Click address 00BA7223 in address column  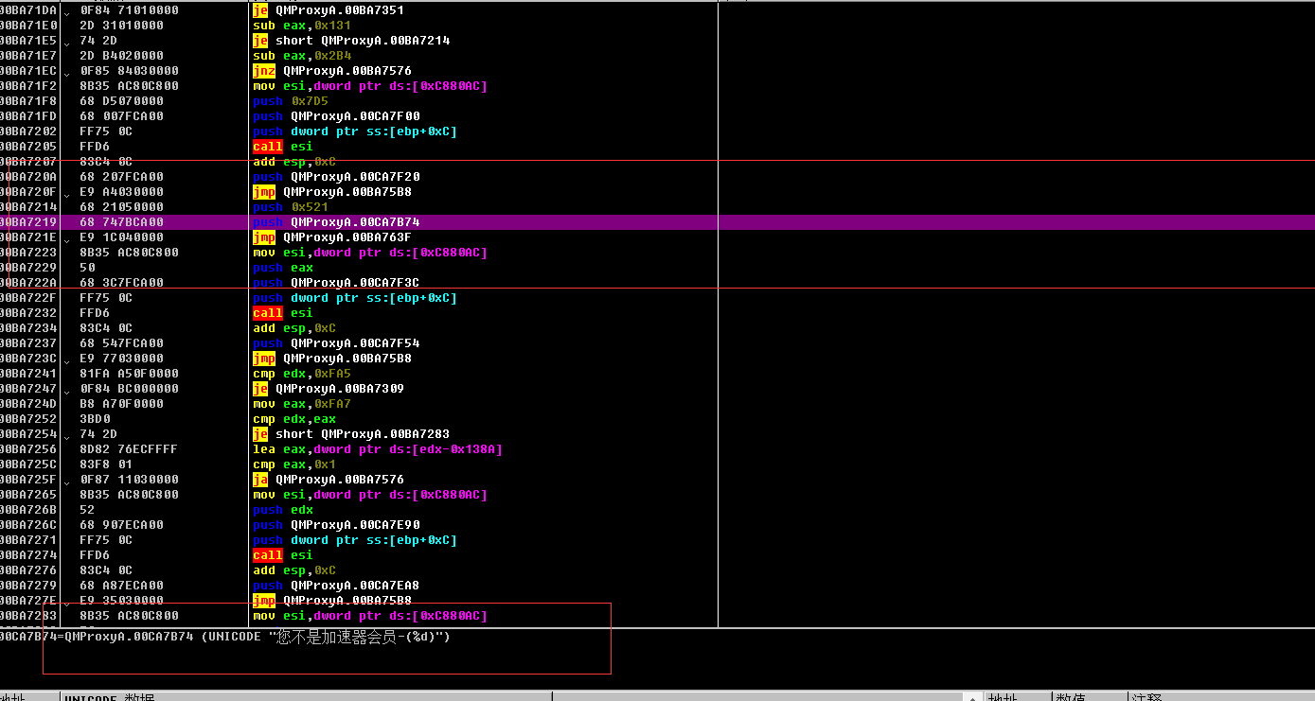pos(28,253)
